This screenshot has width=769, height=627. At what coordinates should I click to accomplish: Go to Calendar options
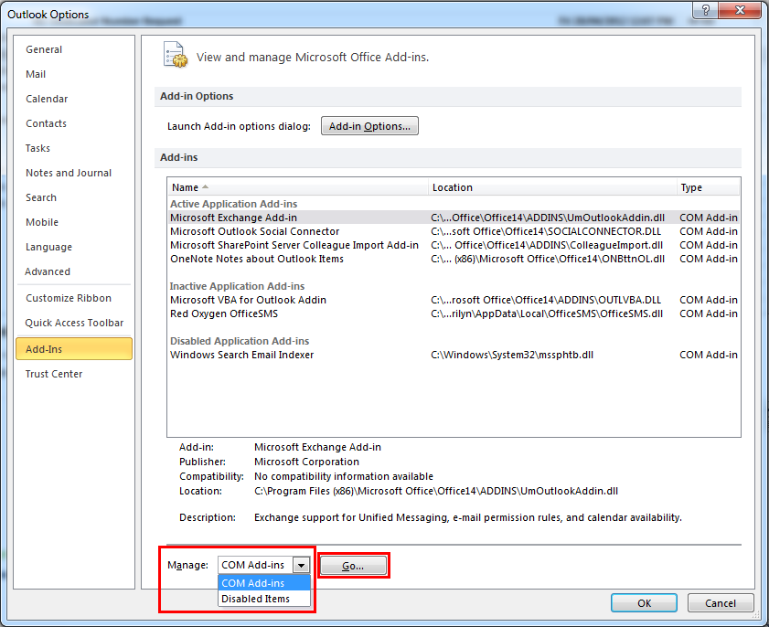coord(47,99)
